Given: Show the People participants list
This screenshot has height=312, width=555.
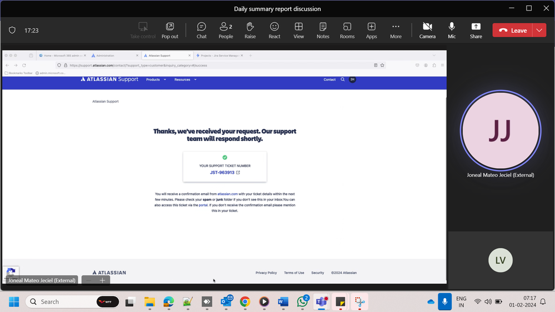Looking at the screenshot, I should (x=226, y=31).
